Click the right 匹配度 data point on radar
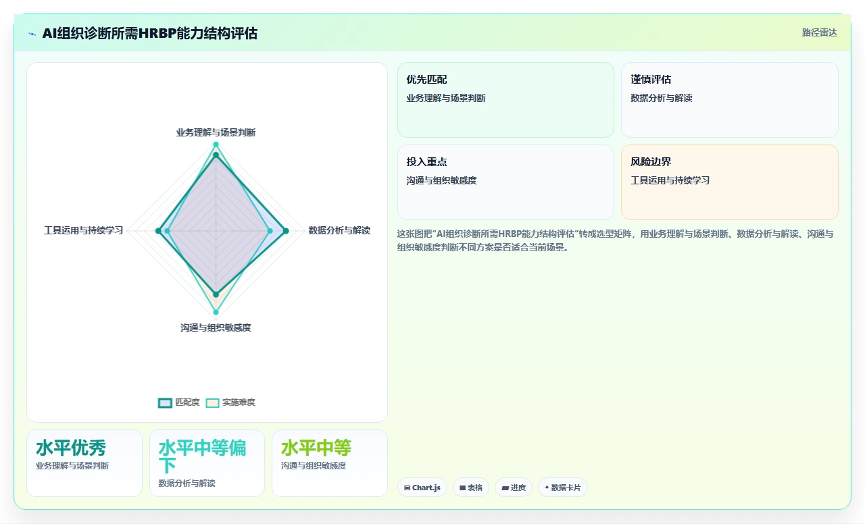Viewport: 865px width, 524px height. tap(286, 231)
